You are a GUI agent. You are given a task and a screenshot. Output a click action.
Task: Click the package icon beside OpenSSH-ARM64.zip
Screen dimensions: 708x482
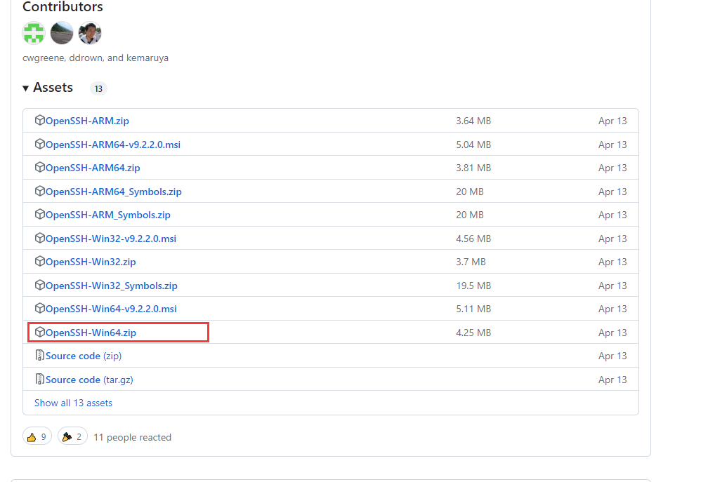40,167
